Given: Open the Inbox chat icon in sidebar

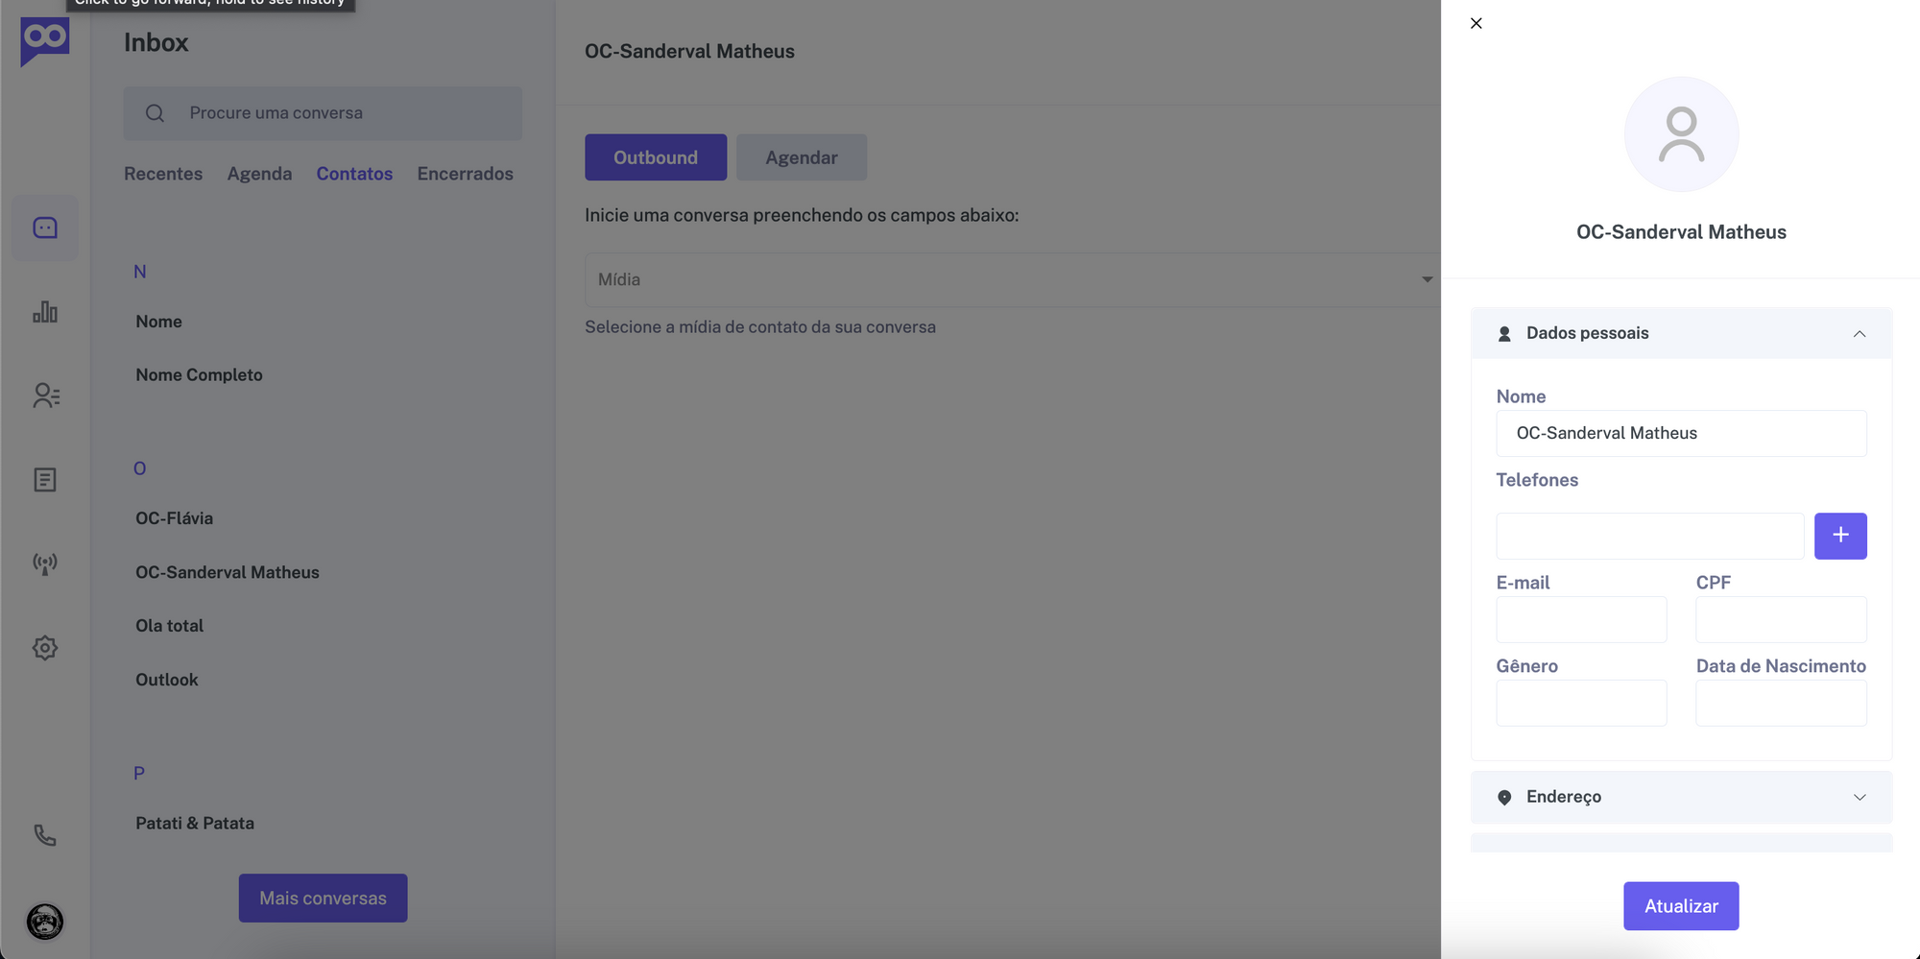Looking at the screenshot, I should pos(45,228).
